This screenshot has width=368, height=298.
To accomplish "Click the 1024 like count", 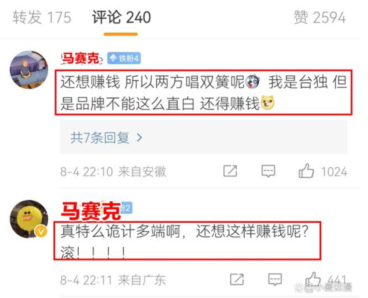I will [334, 172].
